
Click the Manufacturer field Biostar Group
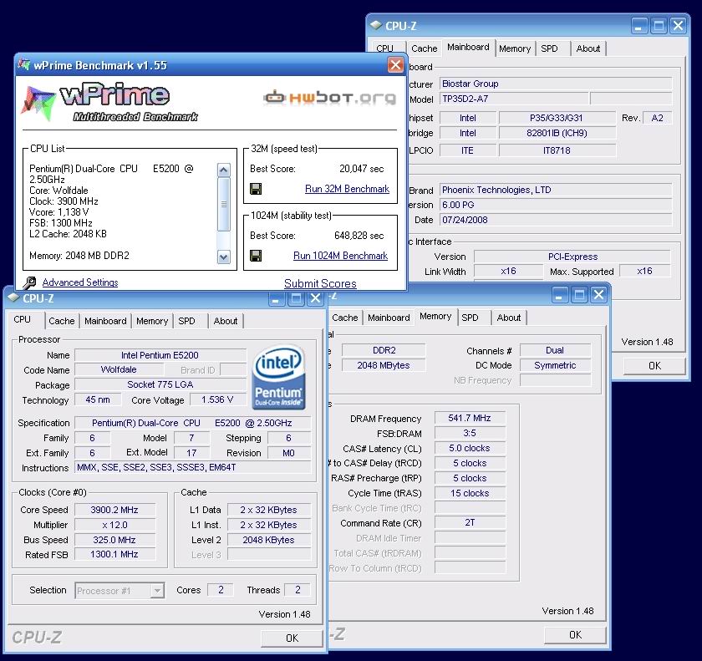[556, 84]
